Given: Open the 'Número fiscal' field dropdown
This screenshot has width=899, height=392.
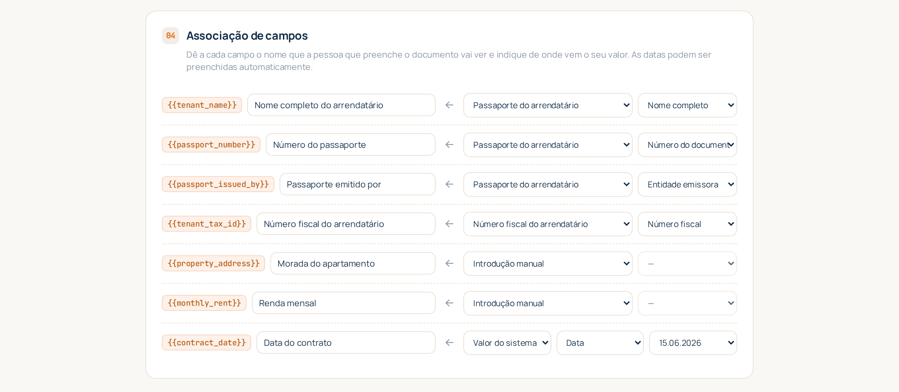Looking at the screenshot, I should [687, 224].
